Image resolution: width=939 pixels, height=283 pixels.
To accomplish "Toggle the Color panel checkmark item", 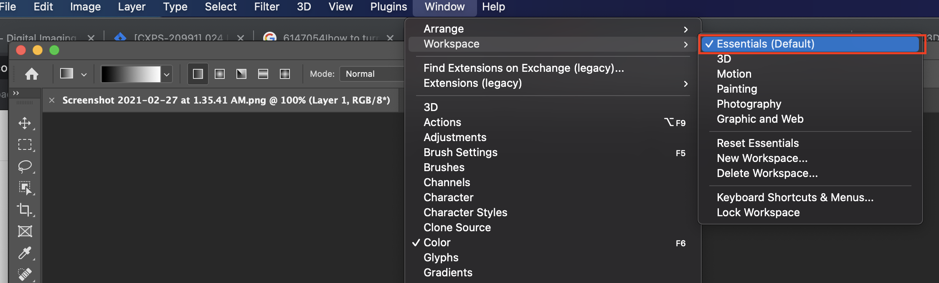I will tap(437, 243).
